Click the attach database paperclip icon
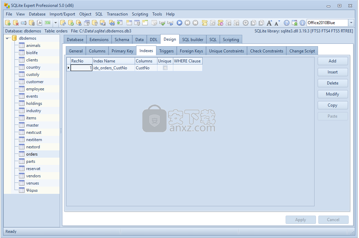Viewport: 359px width, 238px height. pyautogui.click(x=32, y=23)
